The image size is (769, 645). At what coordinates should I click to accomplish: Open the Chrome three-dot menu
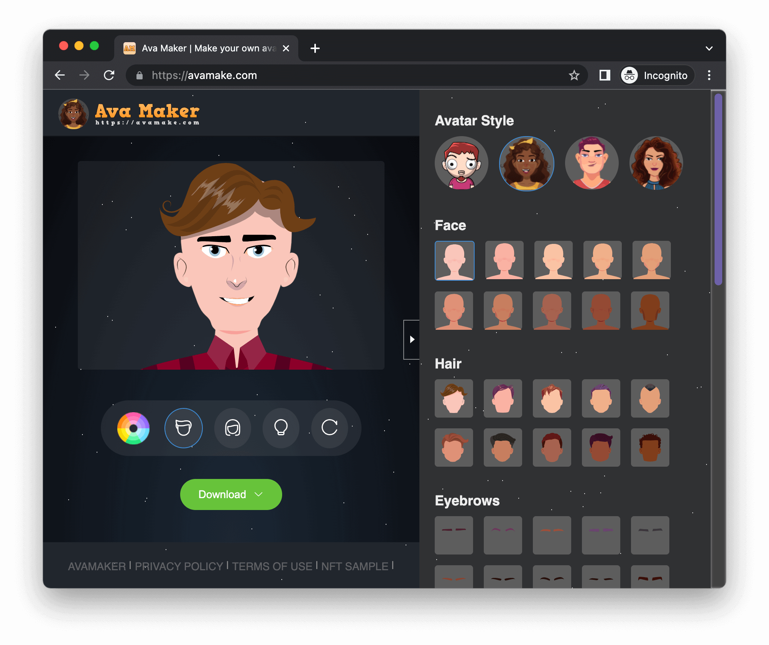(x=709, y=75)
